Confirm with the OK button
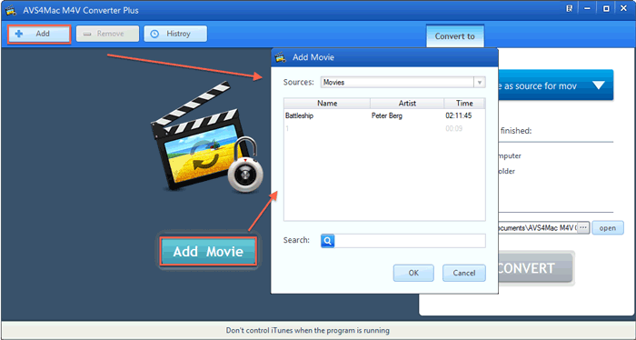Viewport: 636px width, 340px height. 413,273
